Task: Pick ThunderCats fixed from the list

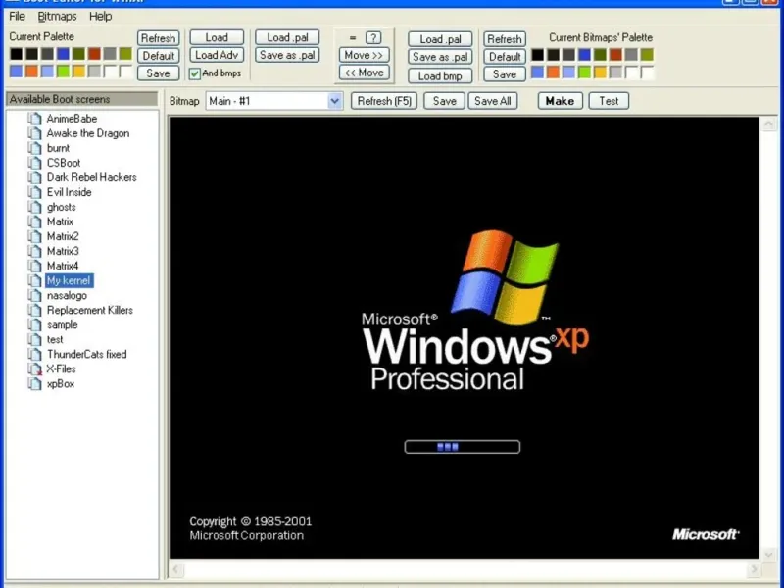Action: (86, 355)
